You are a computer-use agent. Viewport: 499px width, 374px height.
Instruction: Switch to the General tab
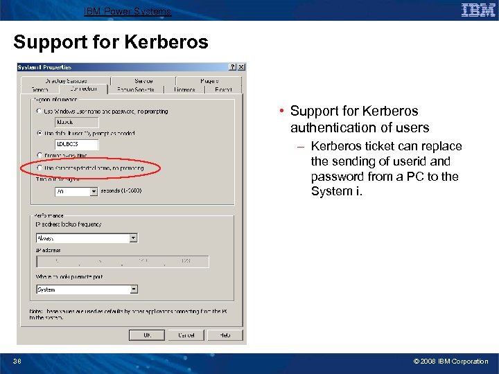click(40, 89)
